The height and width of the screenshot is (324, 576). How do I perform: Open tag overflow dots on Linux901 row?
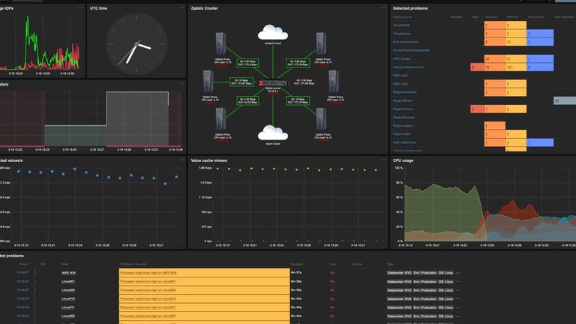[457, 282]
